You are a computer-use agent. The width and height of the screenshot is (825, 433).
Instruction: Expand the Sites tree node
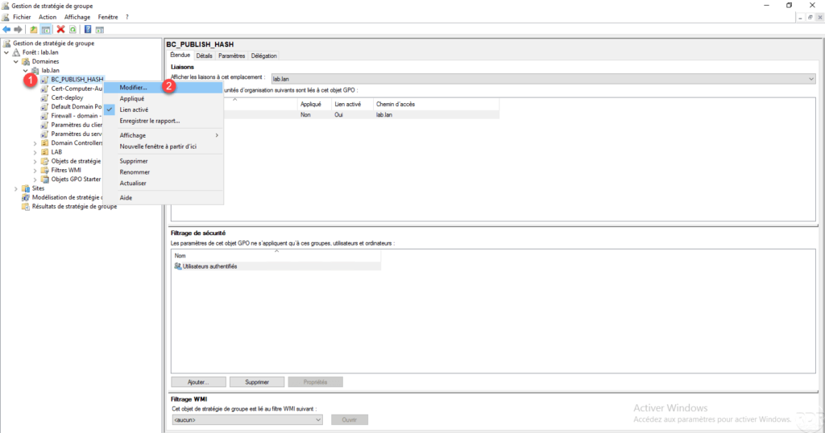point(16,188)
